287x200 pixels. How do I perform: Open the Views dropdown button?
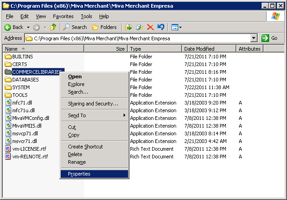[x=176, y=28]
